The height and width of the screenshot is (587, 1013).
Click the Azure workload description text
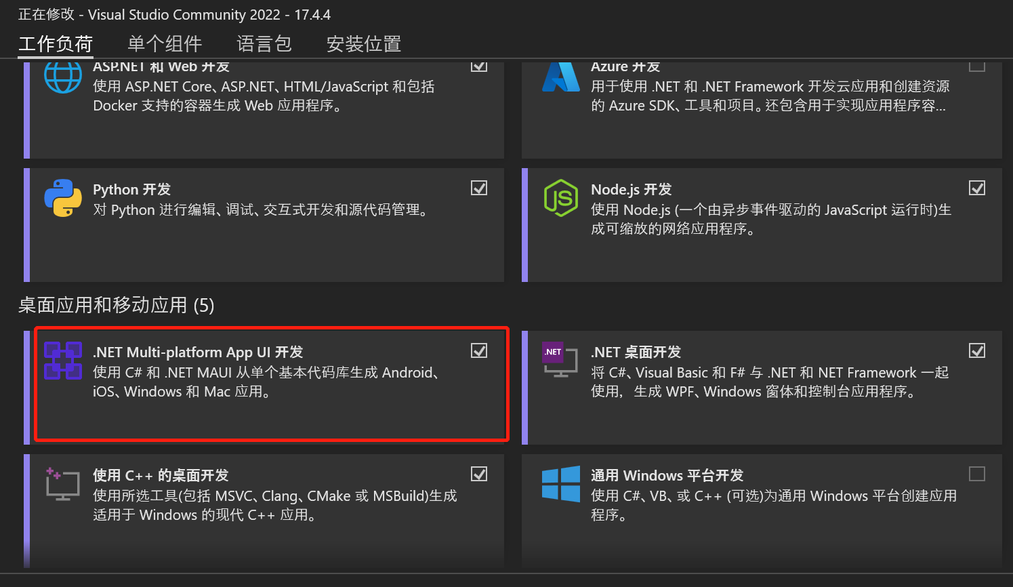(770, 96)
